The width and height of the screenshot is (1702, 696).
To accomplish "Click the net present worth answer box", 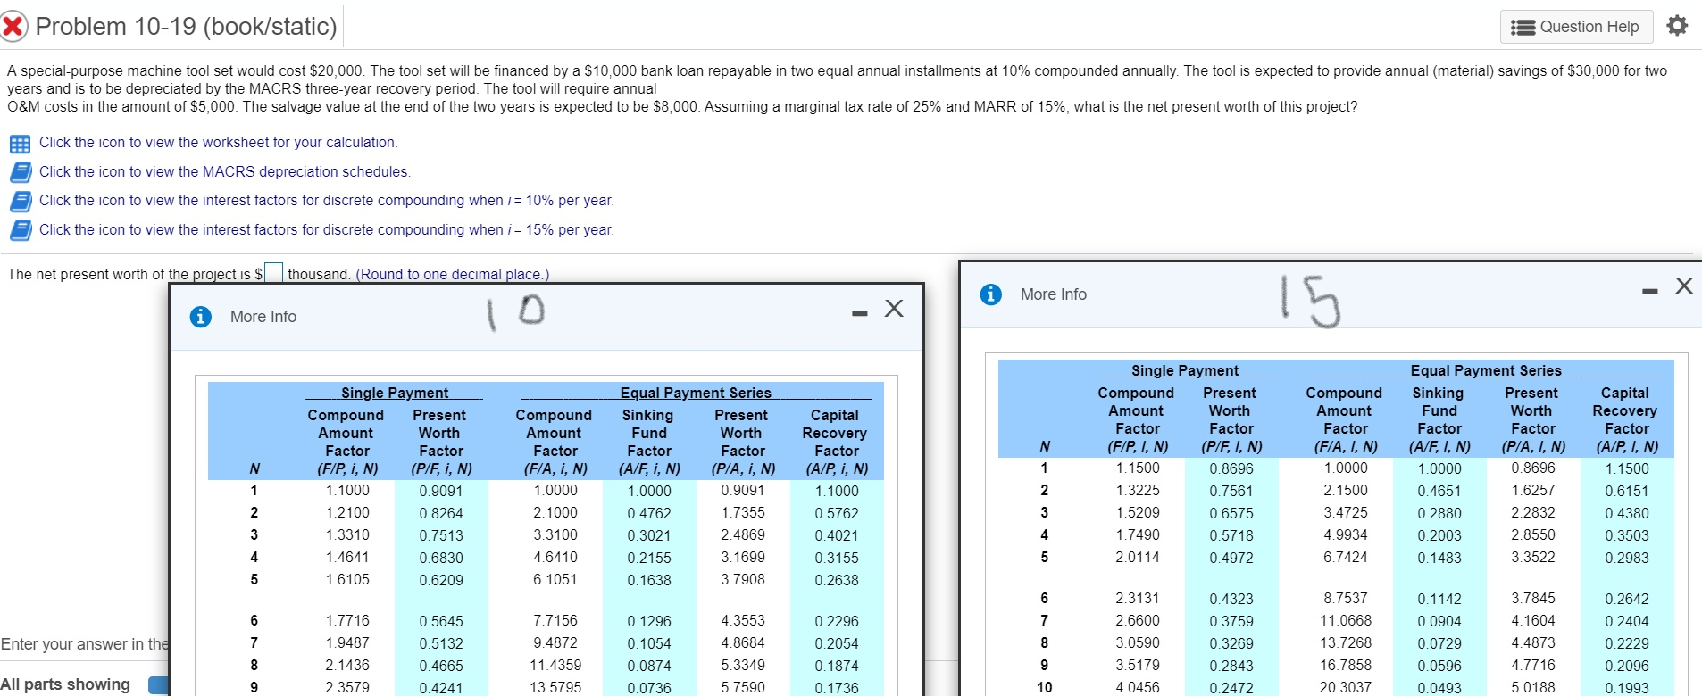I will click(x=274, y=273).
